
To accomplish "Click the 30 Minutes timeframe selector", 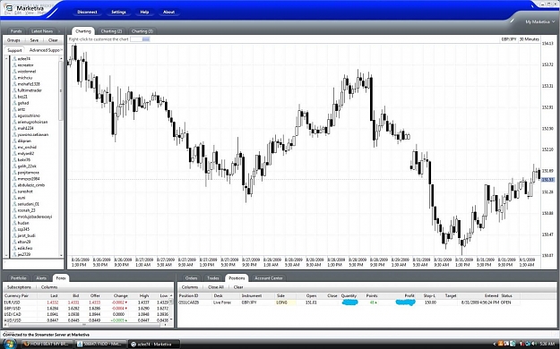I will coord(529,39).
